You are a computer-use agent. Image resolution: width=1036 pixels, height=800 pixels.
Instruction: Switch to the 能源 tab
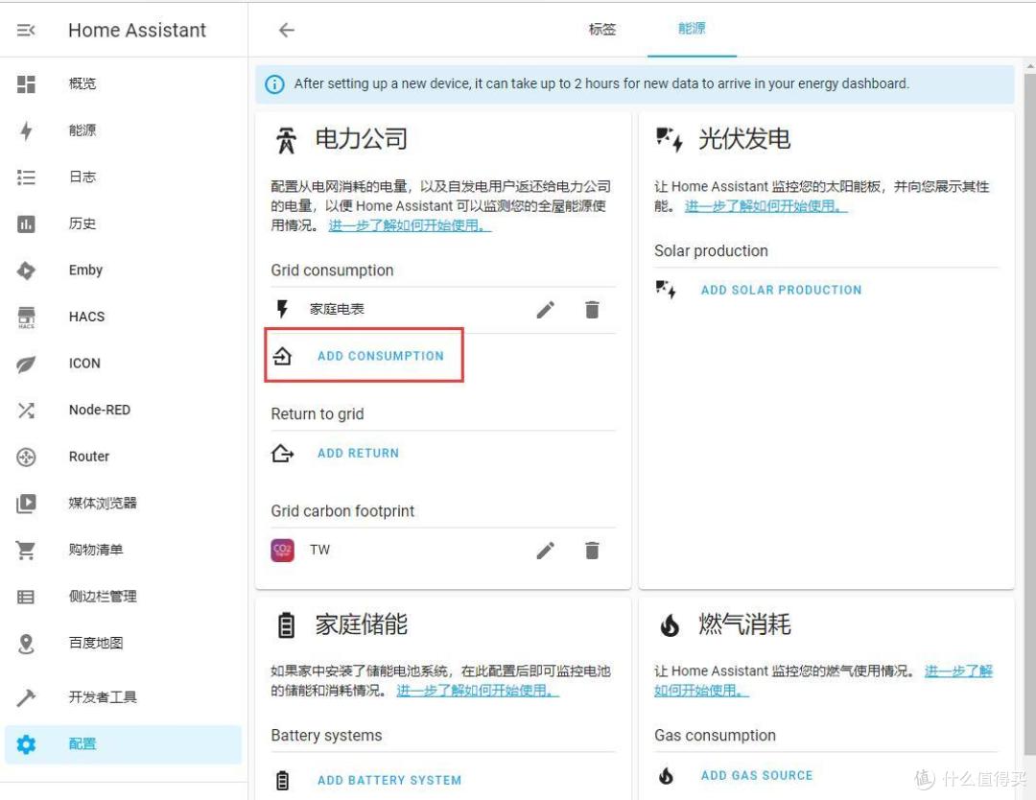pyautogui.click(x=692, y=29)
